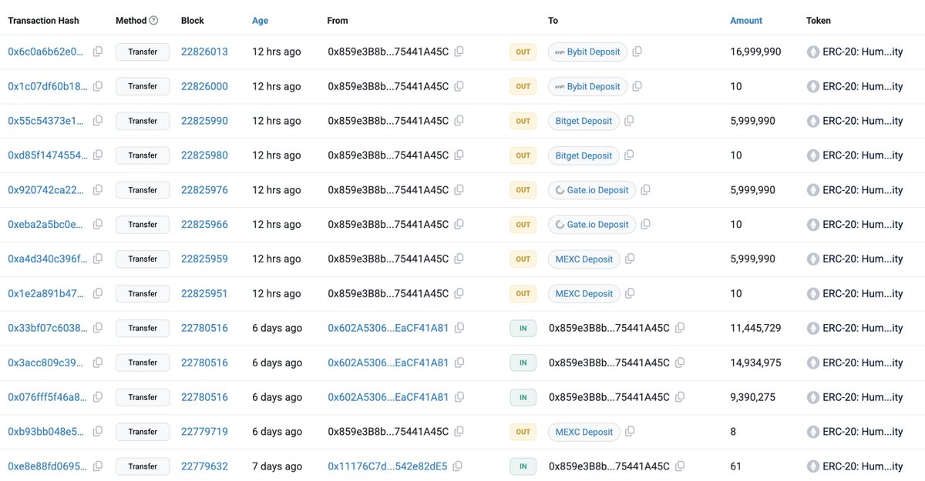Open block 22825976

tap(204, 190)
